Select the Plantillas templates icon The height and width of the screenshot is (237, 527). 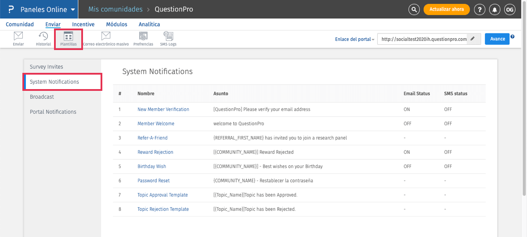tap(68, 36)
